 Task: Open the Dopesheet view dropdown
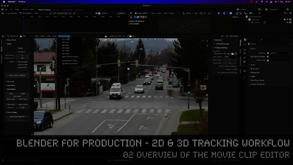point(26,13)
